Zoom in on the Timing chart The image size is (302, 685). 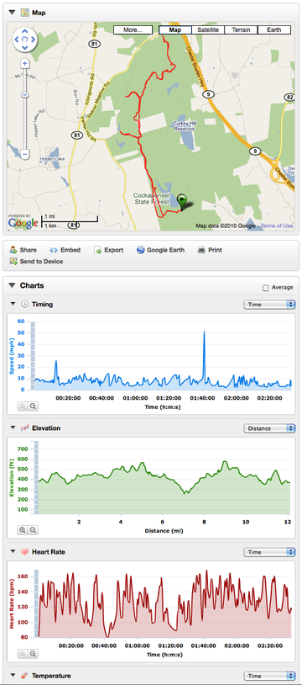coord(23,406)
